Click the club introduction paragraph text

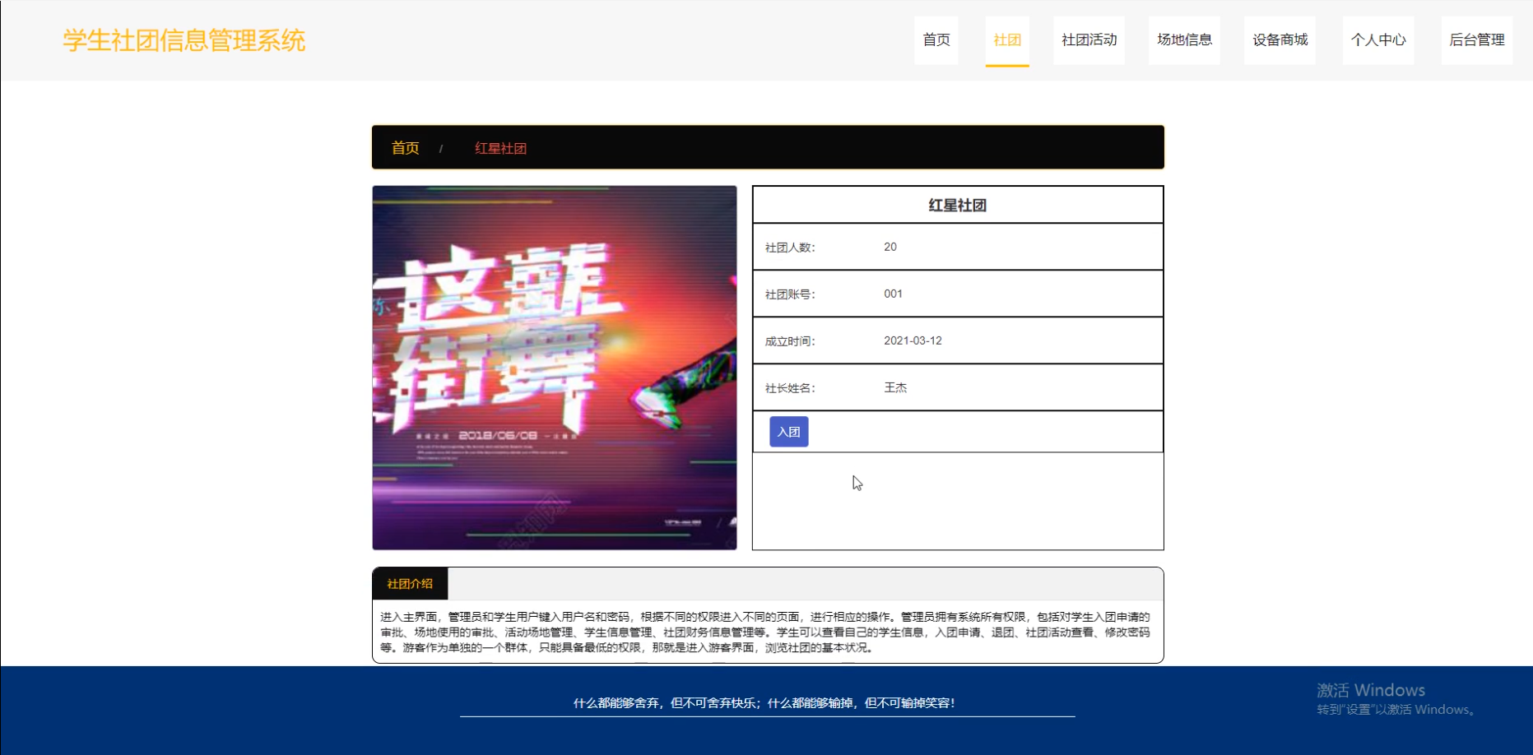(765, 632)
